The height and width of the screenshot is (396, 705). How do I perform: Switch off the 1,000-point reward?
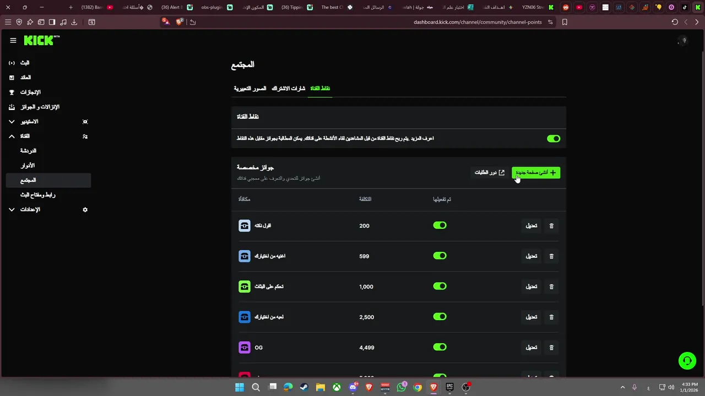[x=440, y=286]
